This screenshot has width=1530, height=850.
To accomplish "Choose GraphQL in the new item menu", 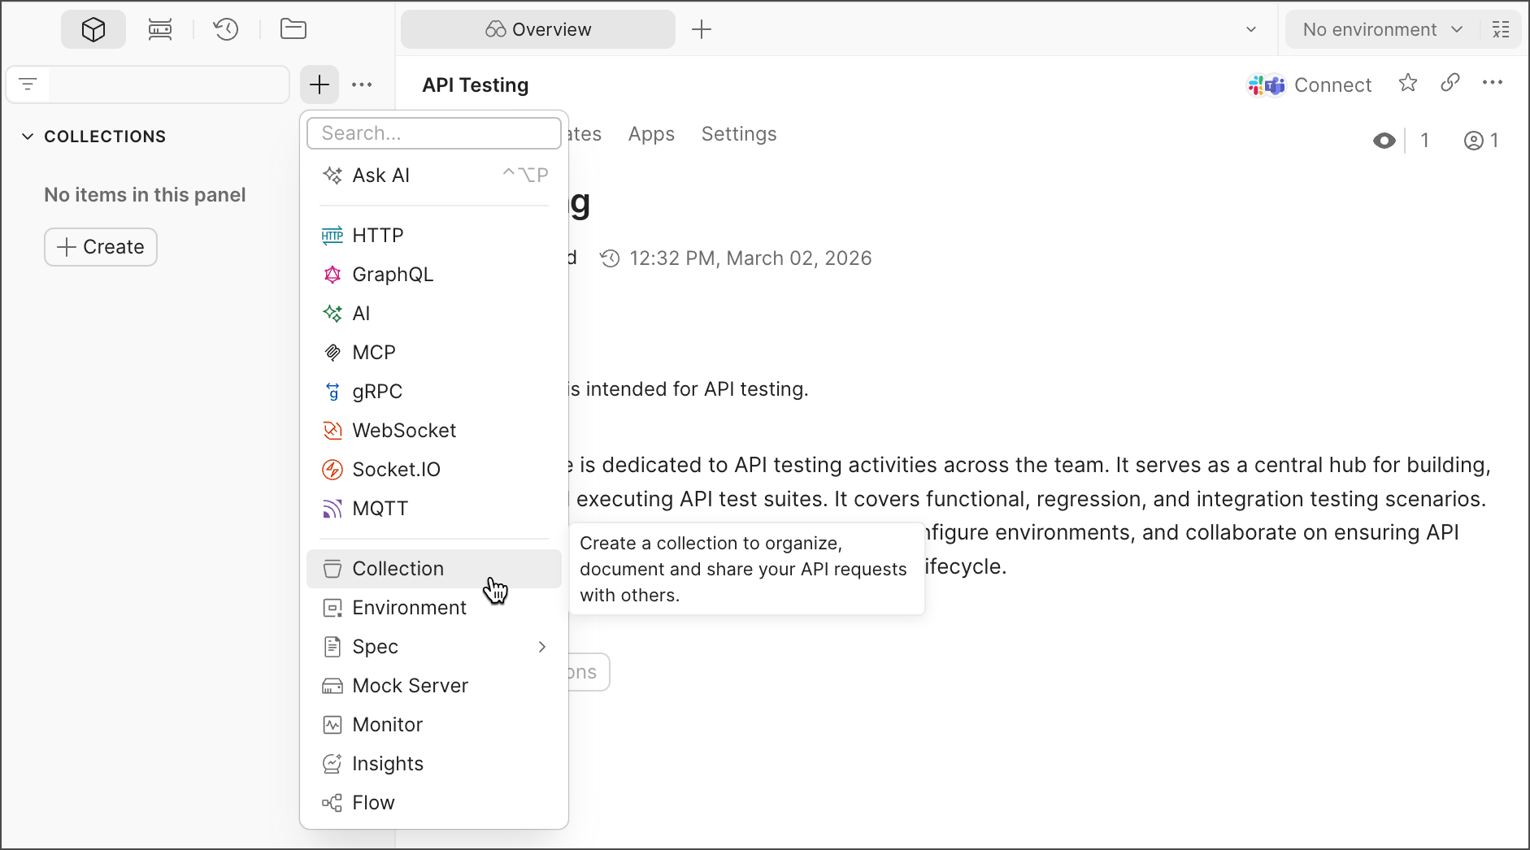I will (x=393, y=275).
